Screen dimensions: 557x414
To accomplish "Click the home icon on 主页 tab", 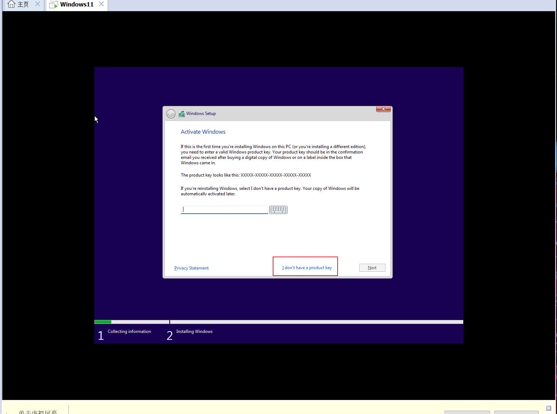I will (12, 4).
